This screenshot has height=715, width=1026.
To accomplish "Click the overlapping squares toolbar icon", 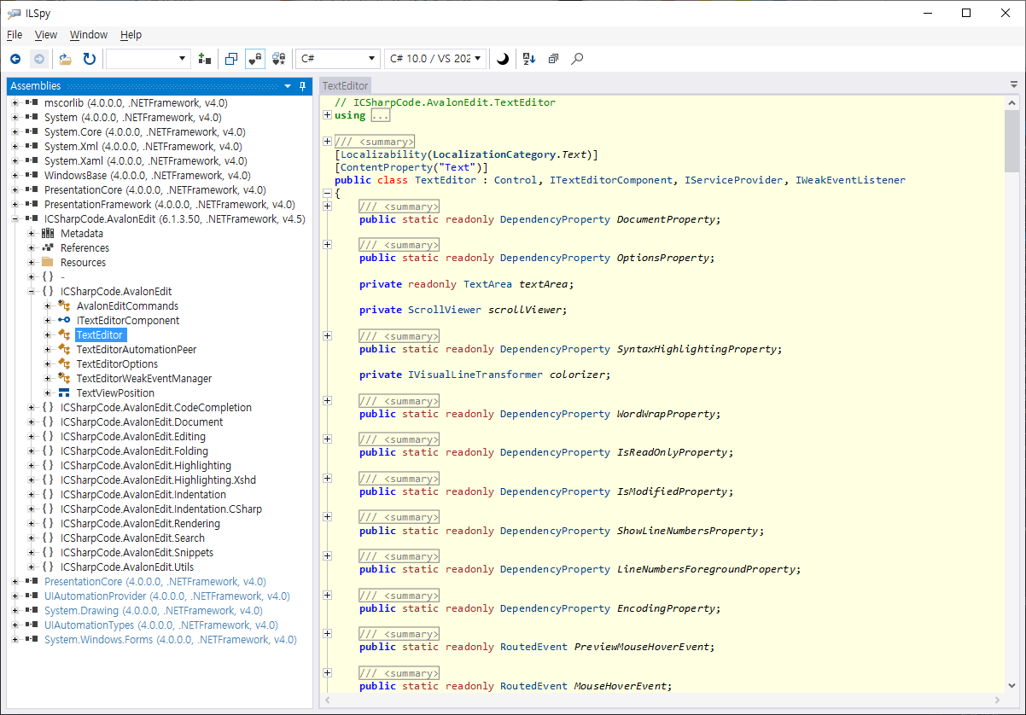I will pyautogui.click(x=231, y=59).
